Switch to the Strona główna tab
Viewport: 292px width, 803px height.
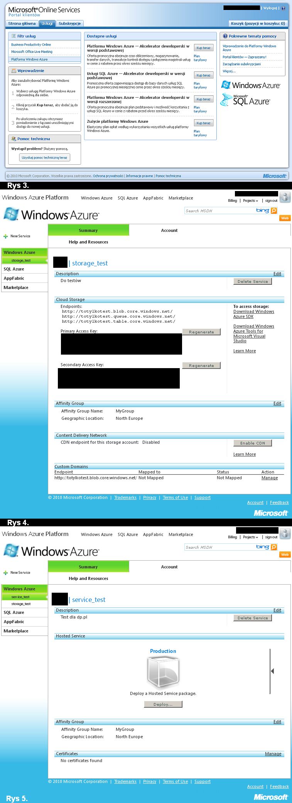22,24
